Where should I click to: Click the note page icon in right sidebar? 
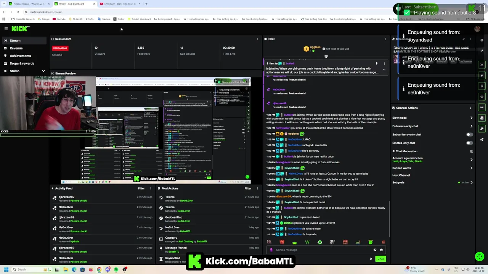482,86
